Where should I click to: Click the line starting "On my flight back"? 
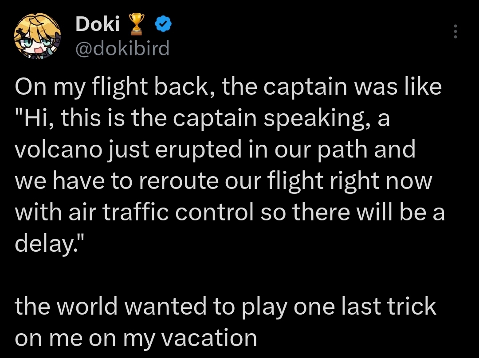pyautogui.click(x=228, y=88)
